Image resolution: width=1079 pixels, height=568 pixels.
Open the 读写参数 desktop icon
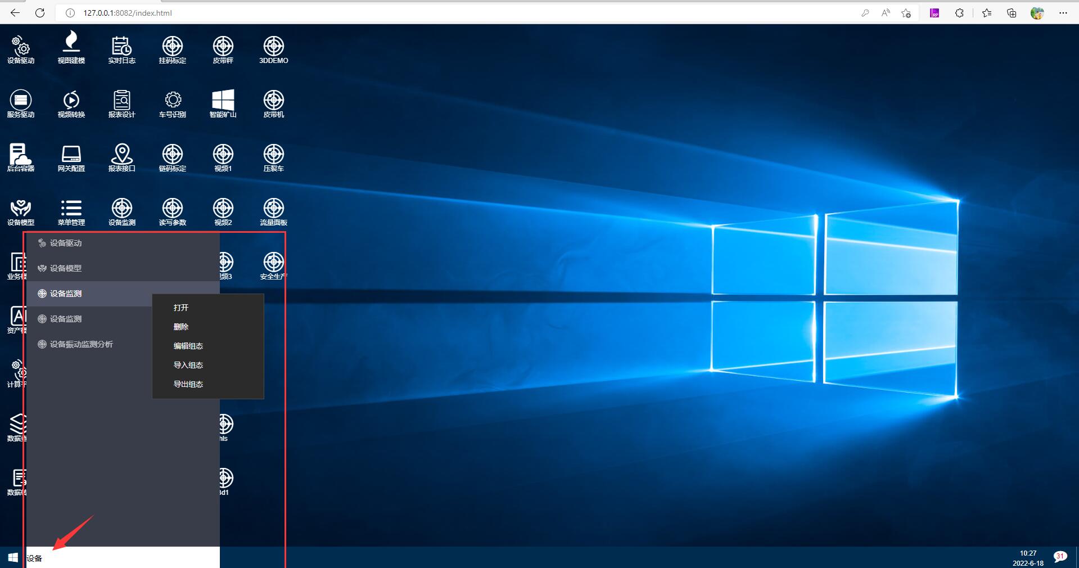tap(173, 211)
